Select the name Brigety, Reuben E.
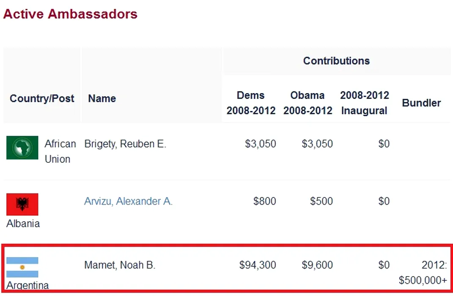The width and height of the screenshot is (453, 296). point(125,144)
